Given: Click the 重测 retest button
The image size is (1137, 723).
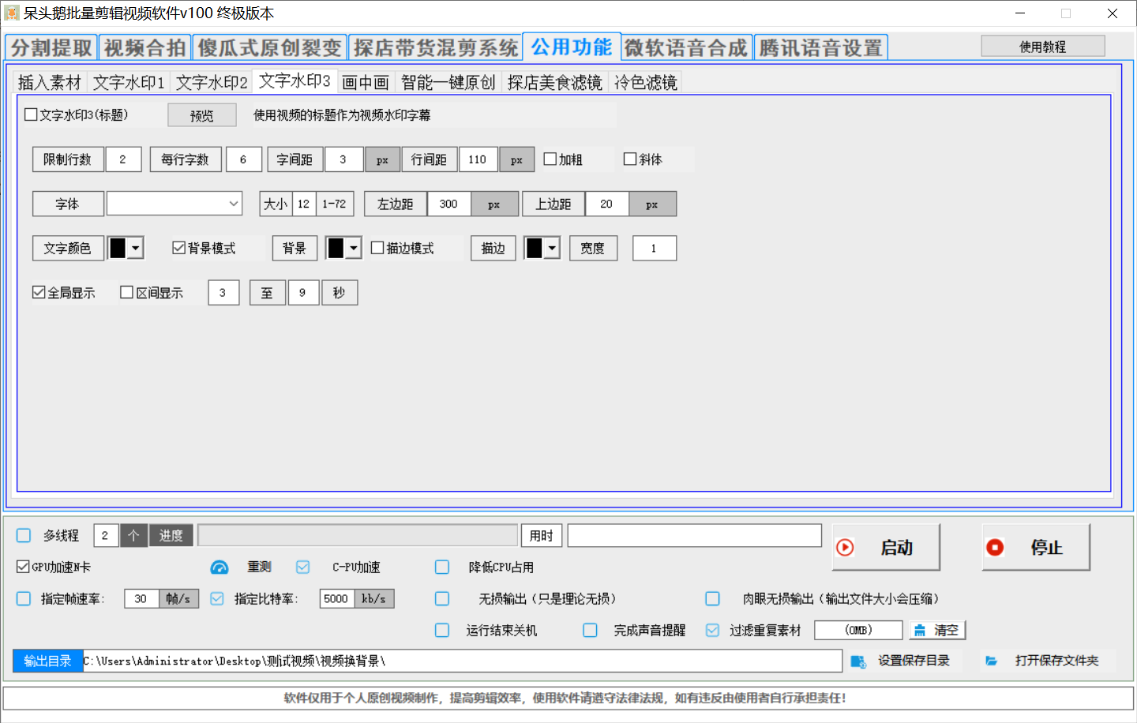Looking at the screenshot, I should click(x=259, y=567).
